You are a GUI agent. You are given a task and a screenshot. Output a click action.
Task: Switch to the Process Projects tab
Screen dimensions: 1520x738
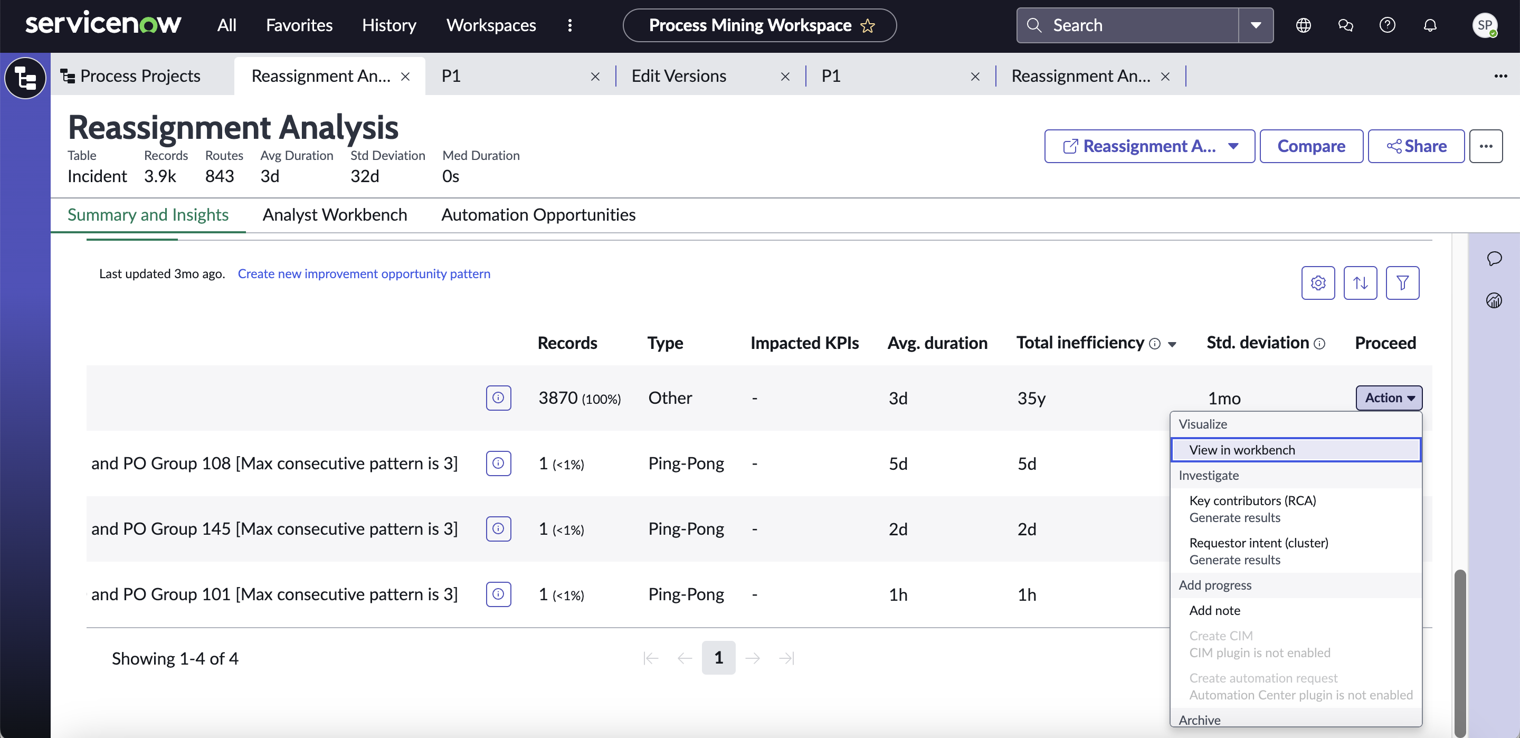140,76
